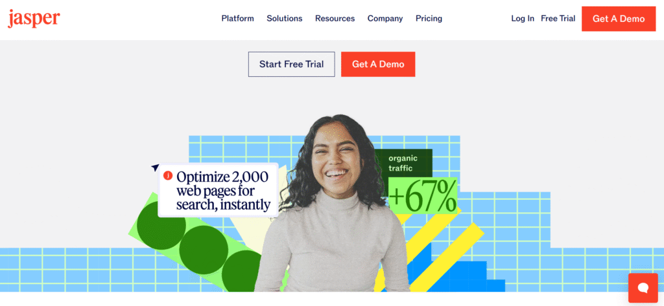
Task: Click the dark cursor arrow graphic
Action: coord(155,168)
